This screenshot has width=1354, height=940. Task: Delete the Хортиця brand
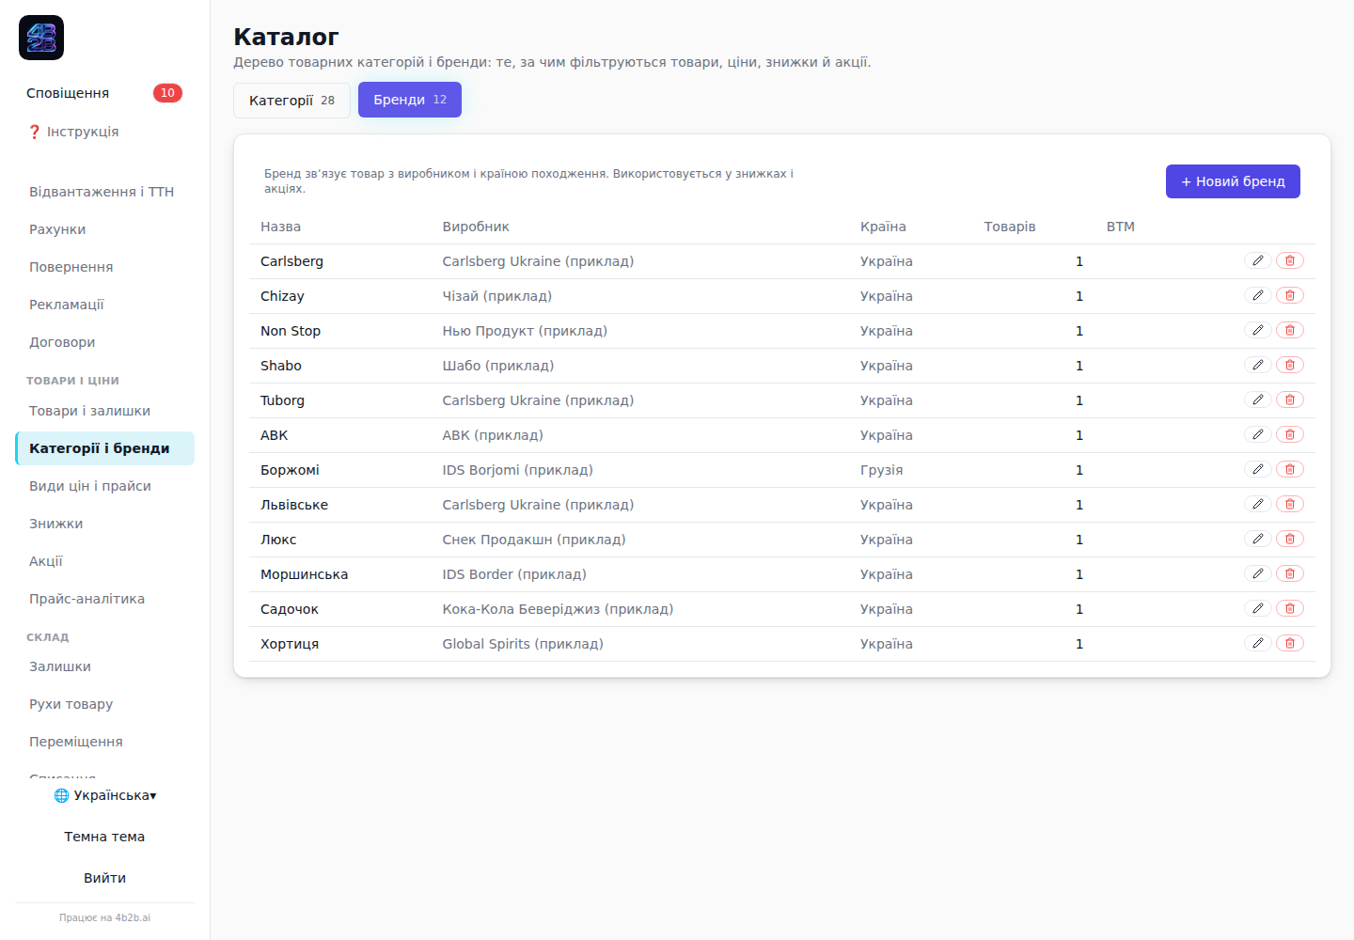[1290, 643]
